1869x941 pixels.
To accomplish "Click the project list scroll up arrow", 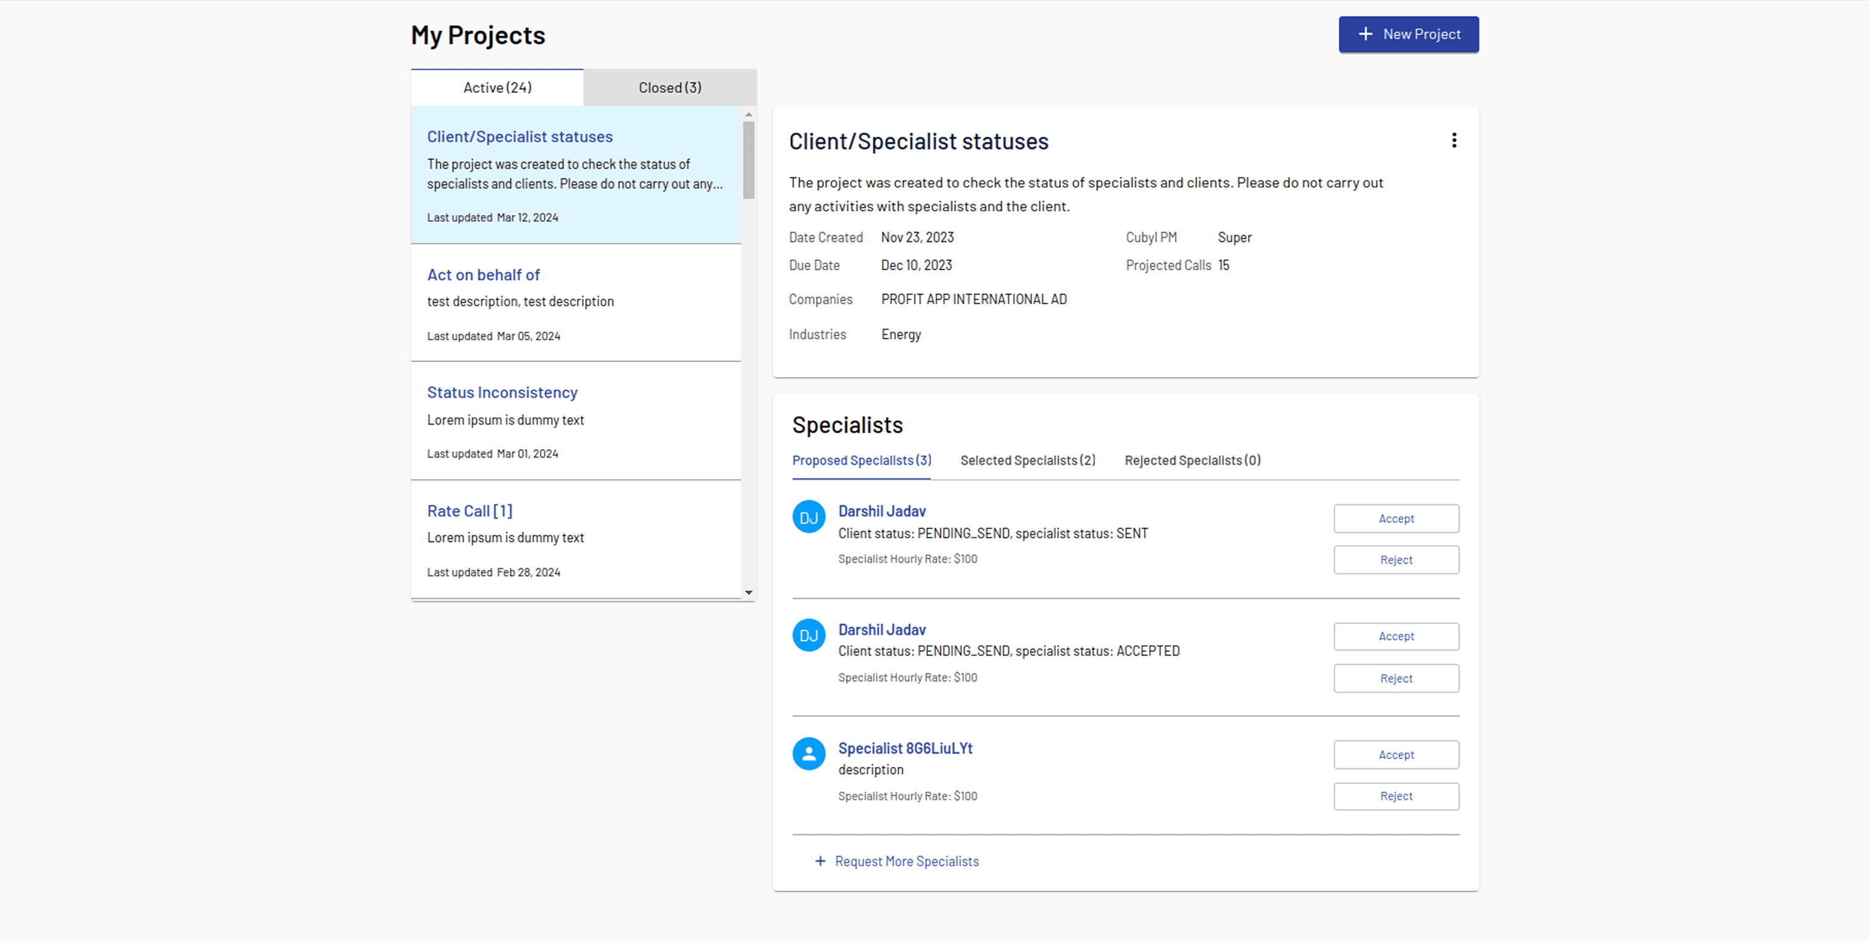I will click(749, 115).
